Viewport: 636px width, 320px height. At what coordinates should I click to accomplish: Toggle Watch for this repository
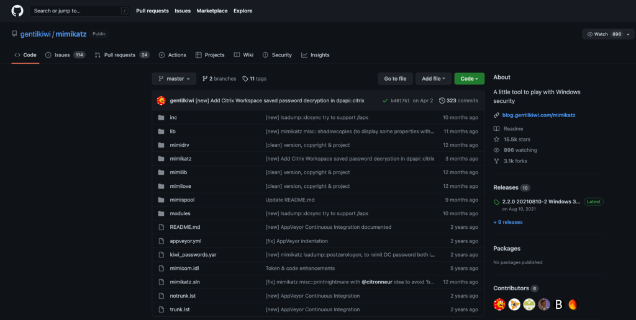(x=604, y=35)
